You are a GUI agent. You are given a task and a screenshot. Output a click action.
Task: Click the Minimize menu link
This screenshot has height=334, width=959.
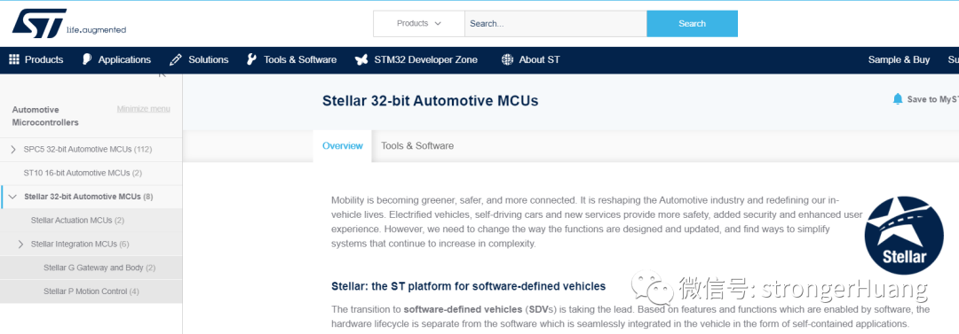144,109
